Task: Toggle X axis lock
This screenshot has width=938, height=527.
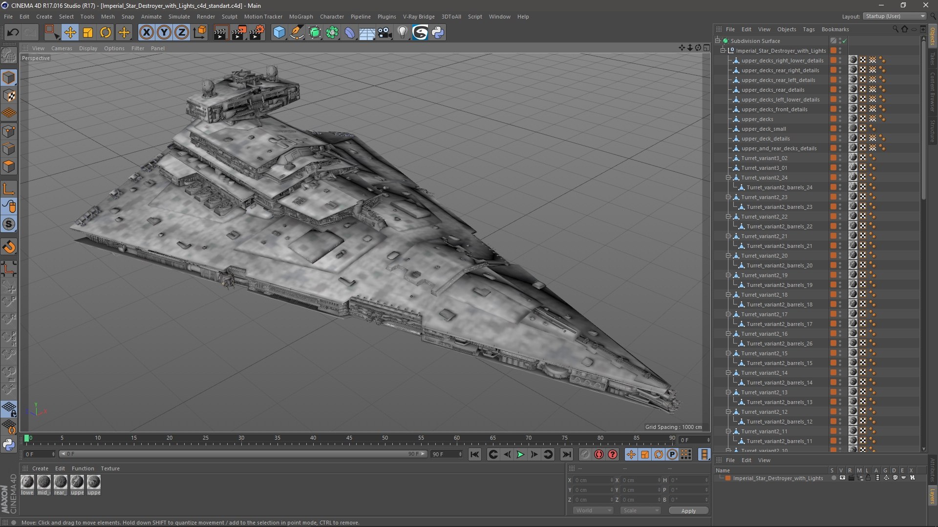Action: tap(146, 33)
